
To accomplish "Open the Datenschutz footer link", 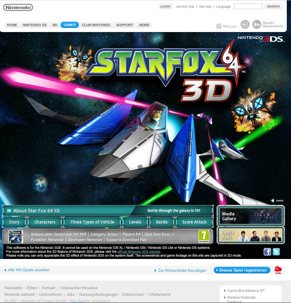I will 133,295.
